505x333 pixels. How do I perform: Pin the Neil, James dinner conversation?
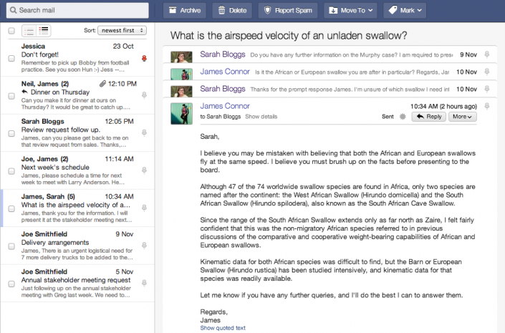[x=144, y=95]
